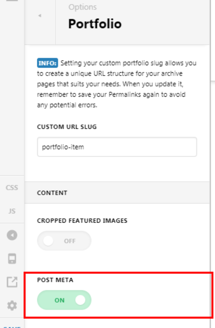
Task: Click the SAVE button at bottom
Action: click(x=12, y=327)
